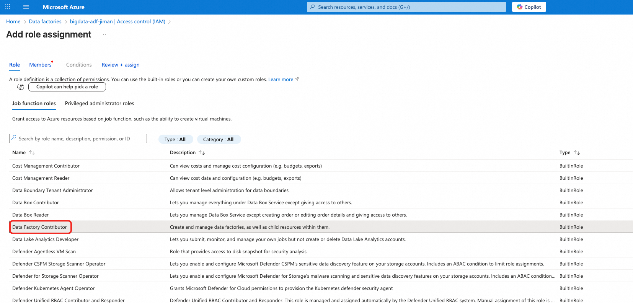This screenshot has height=303, width=633.
Task: Select the Data Factory Contributor role
Action: (x=39, y=227)
